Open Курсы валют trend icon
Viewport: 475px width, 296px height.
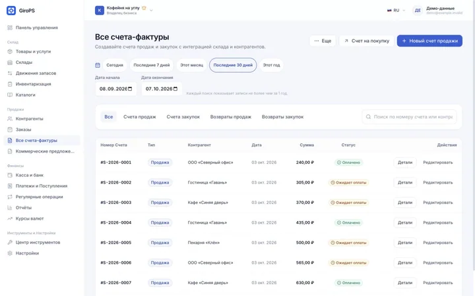tap(10, 219)
